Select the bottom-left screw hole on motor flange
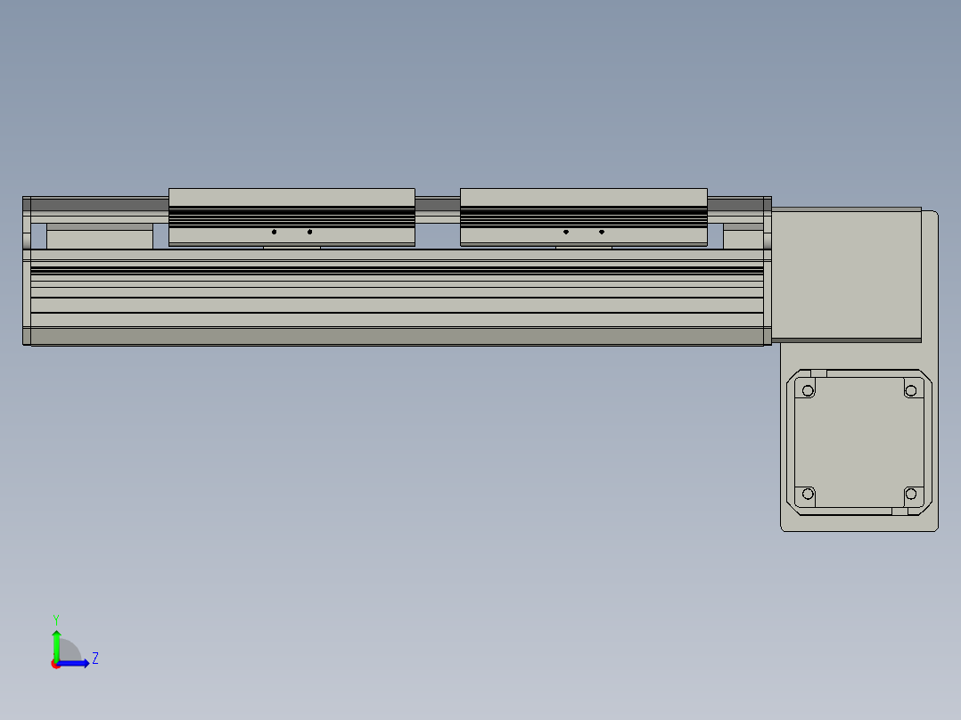 coord(808,494)
